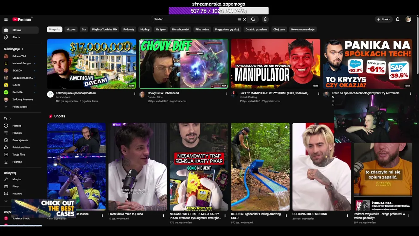Select the Hip-hop filter chip

pyautogui.click(x=145, y=29)
